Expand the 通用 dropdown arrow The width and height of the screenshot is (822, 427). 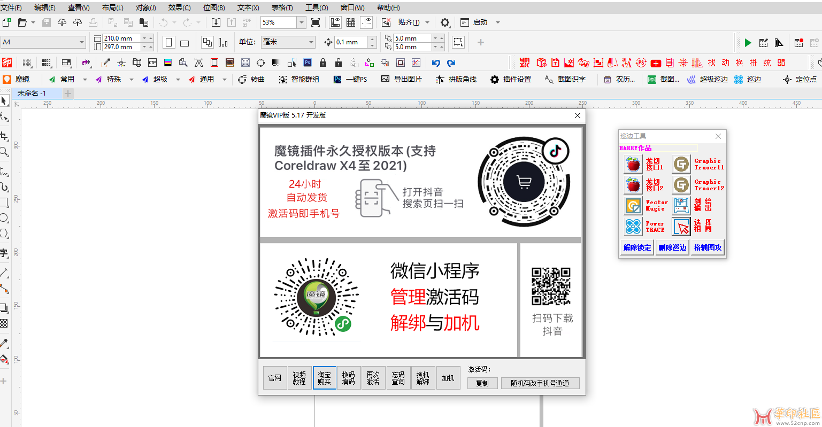click(224, 79)
